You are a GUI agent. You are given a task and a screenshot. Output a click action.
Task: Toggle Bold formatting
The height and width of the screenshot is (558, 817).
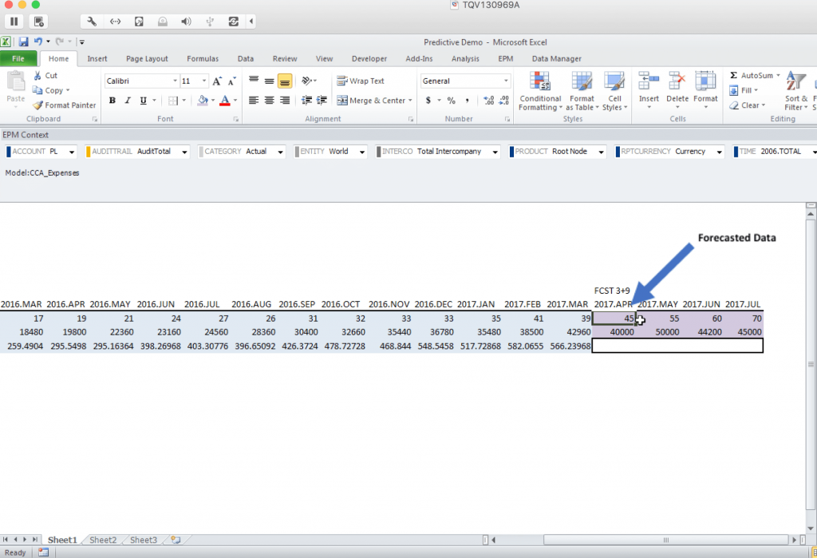112,101
